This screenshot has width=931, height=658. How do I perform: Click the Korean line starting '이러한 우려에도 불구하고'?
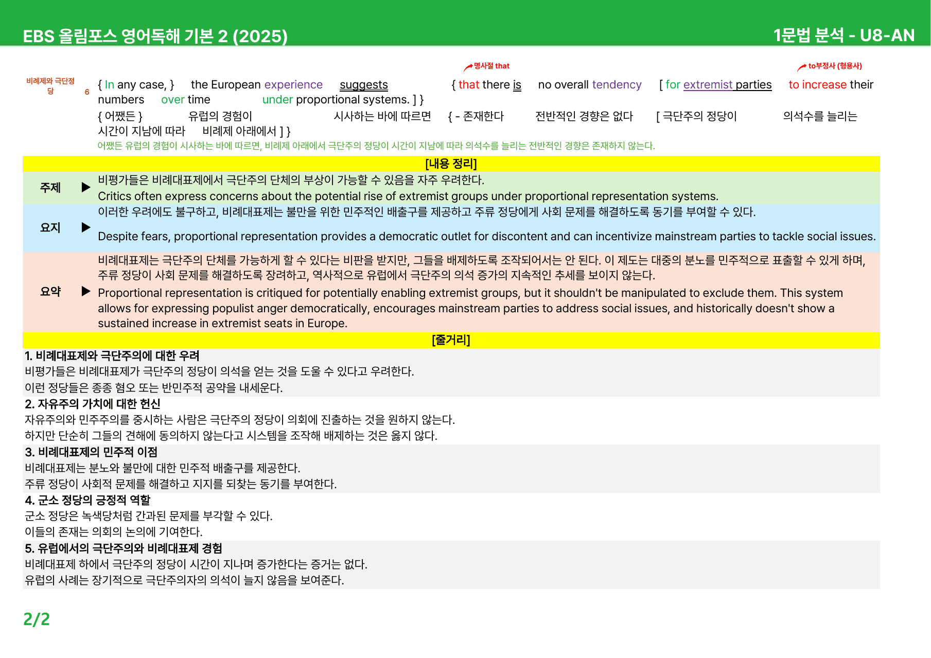427,212
